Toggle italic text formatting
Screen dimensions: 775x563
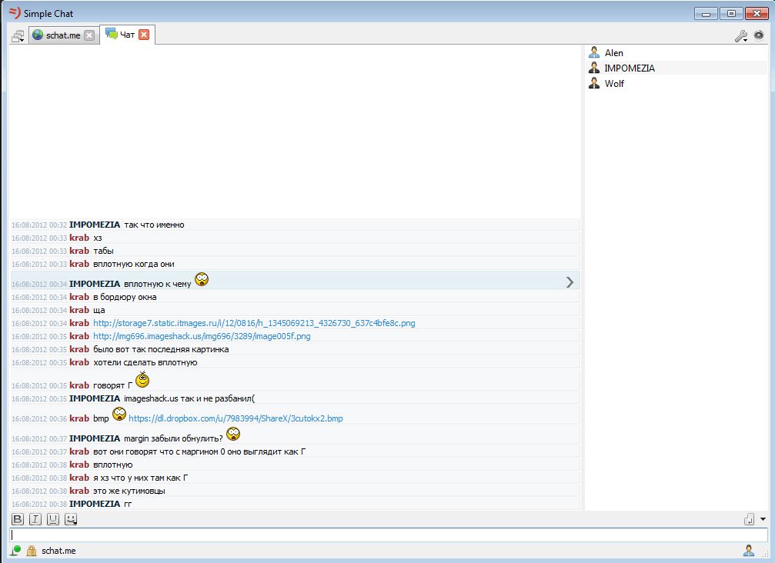(x=34, y=518)
